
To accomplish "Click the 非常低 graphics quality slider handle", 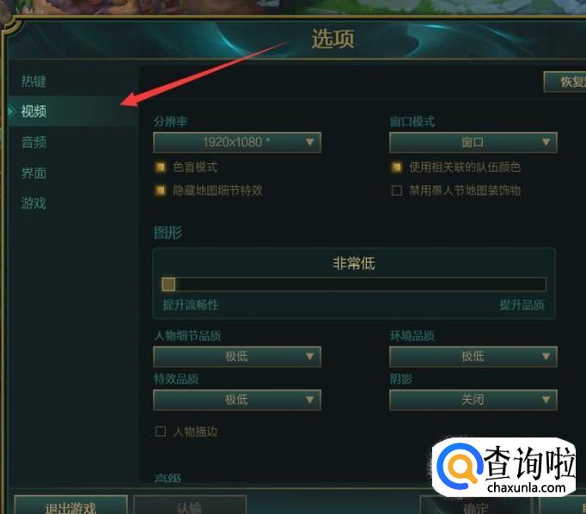I will coord(168,285).
